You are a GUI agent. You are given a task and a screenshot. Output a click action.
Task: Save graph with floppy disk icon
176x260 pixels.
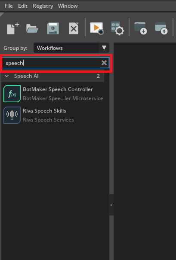[53, 28]
